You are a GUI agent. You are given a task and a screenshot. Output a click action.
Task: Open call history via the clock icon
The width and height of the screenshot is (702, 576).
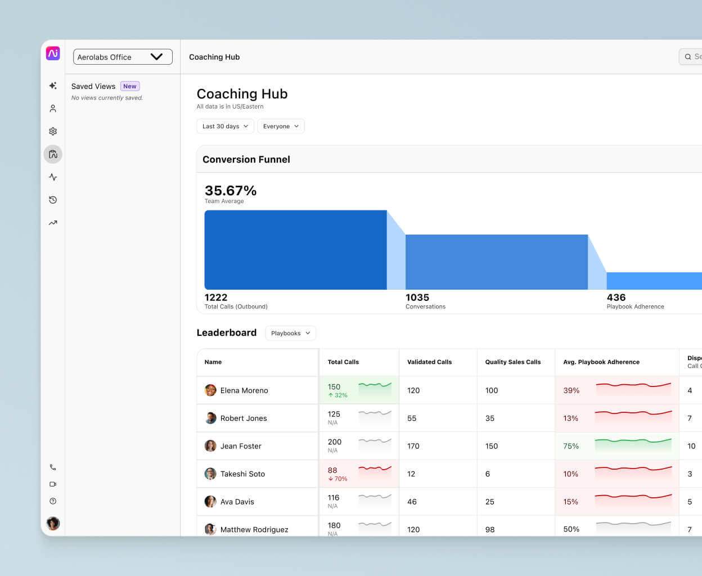(x=53, y=200)
